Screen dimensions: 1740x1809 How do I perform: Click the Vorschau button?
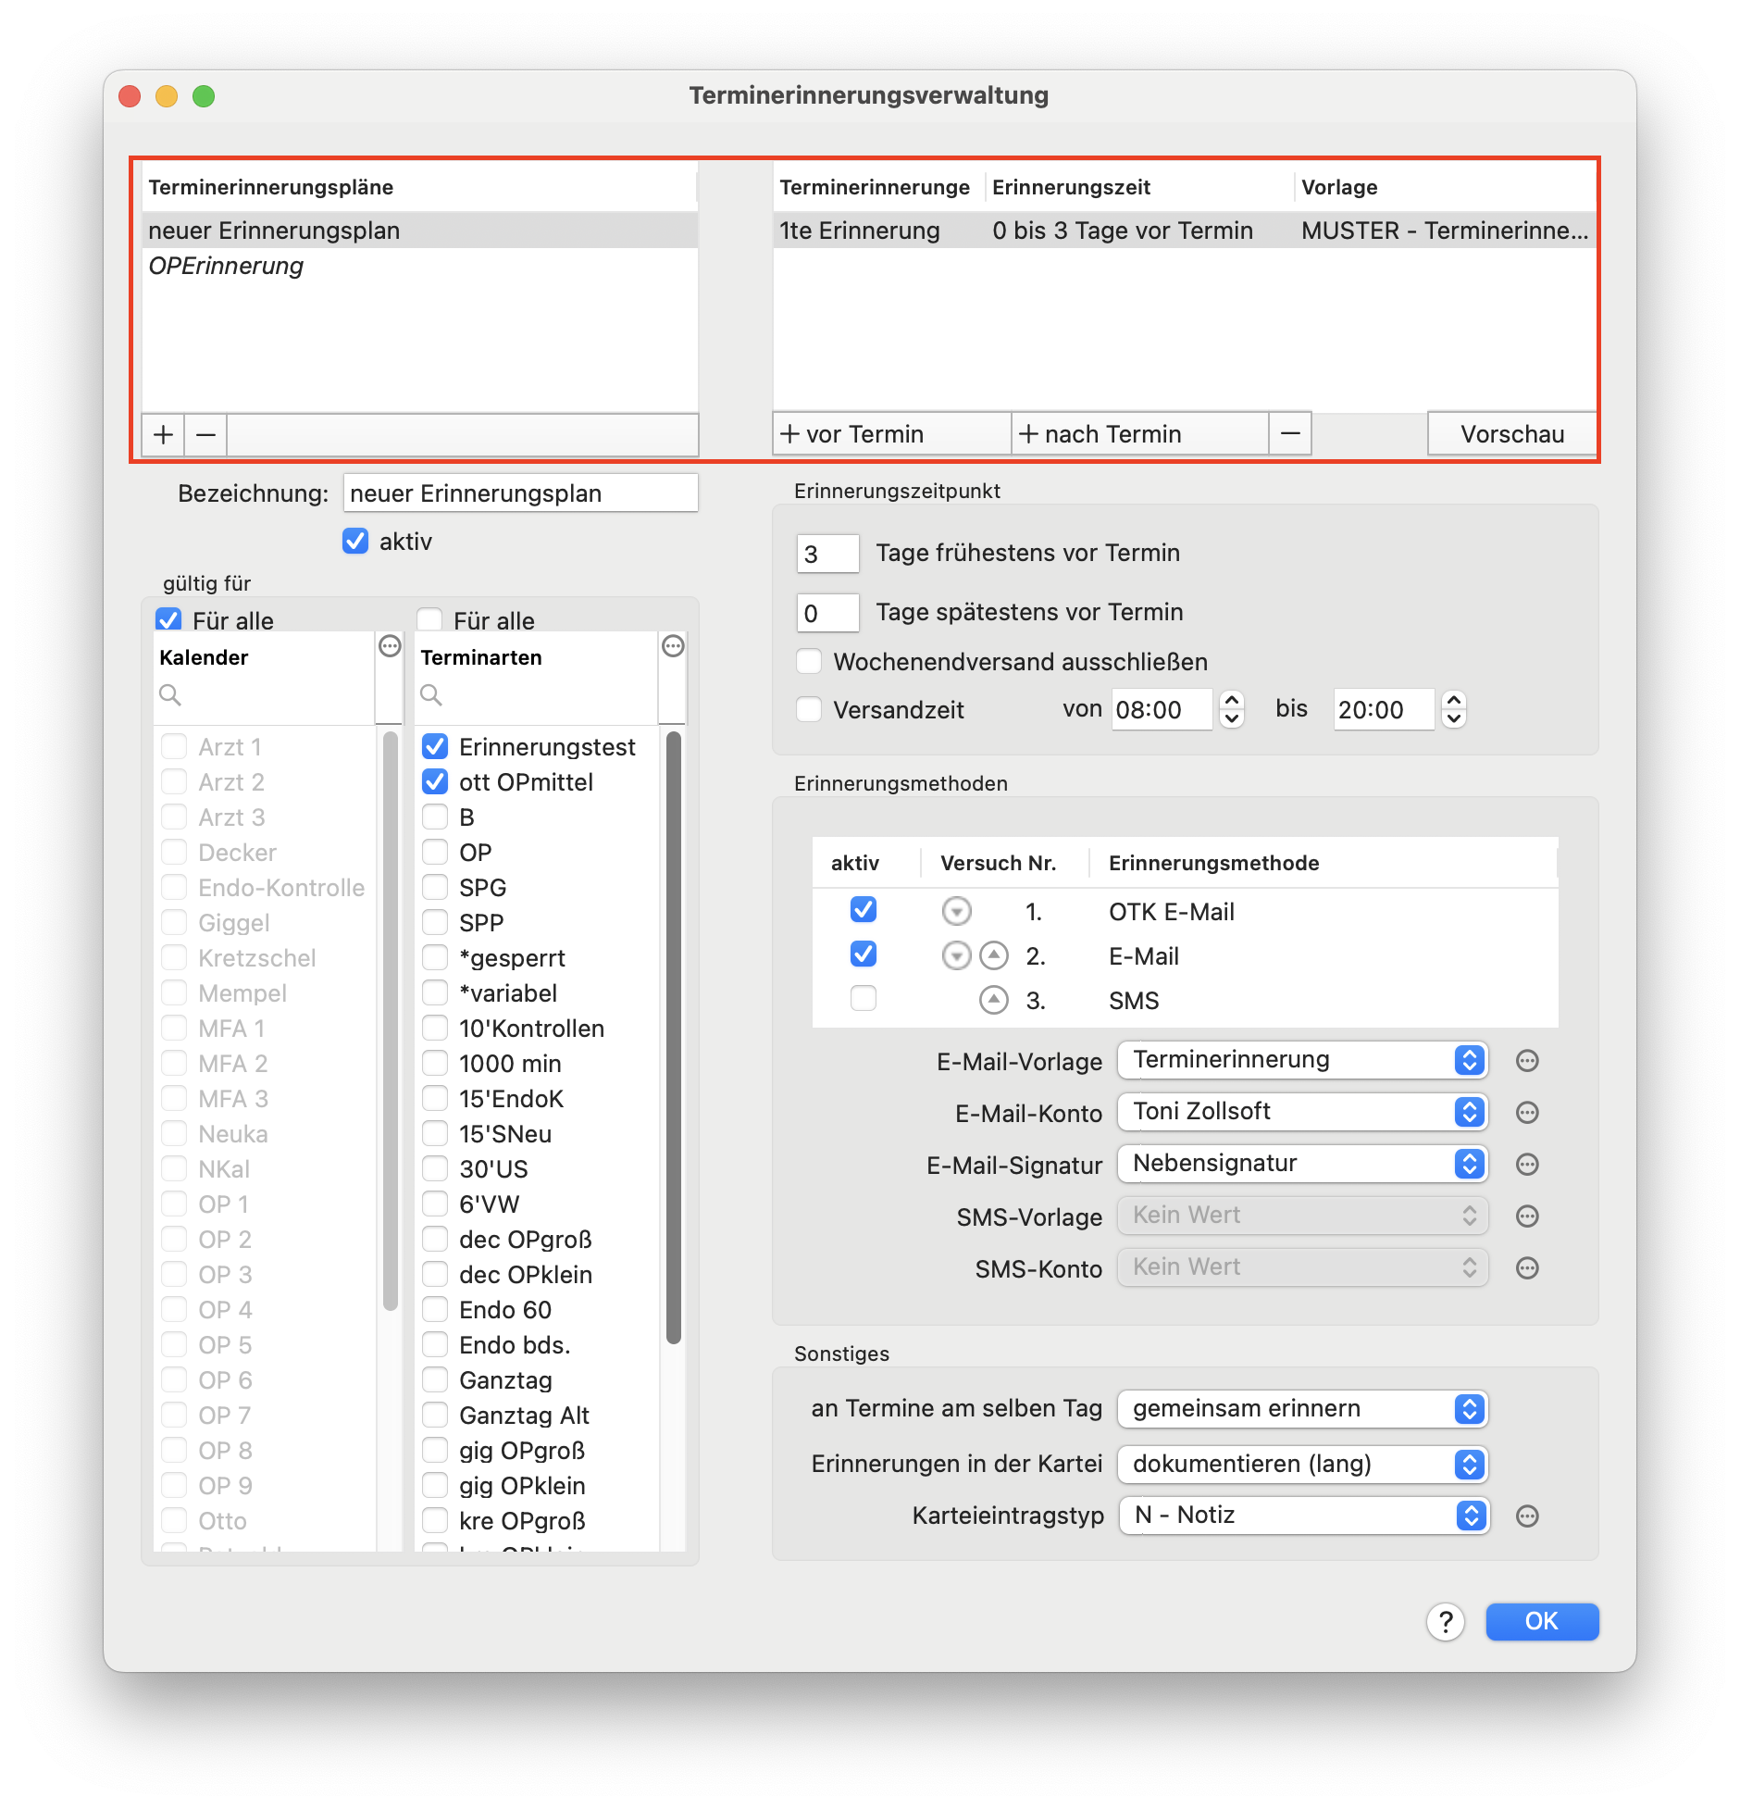click(1512, 434)
